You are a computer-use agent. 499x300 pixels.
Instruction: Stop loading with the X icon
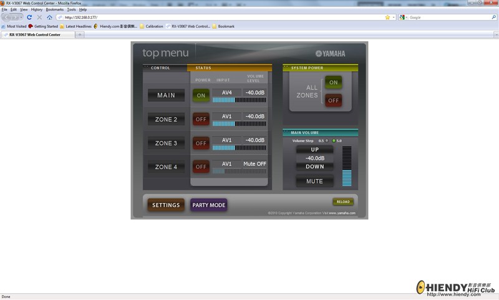39,17
